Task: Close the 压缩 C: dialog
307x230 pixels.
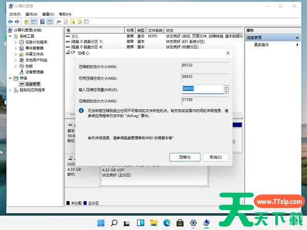Action: tap(228, 53)
